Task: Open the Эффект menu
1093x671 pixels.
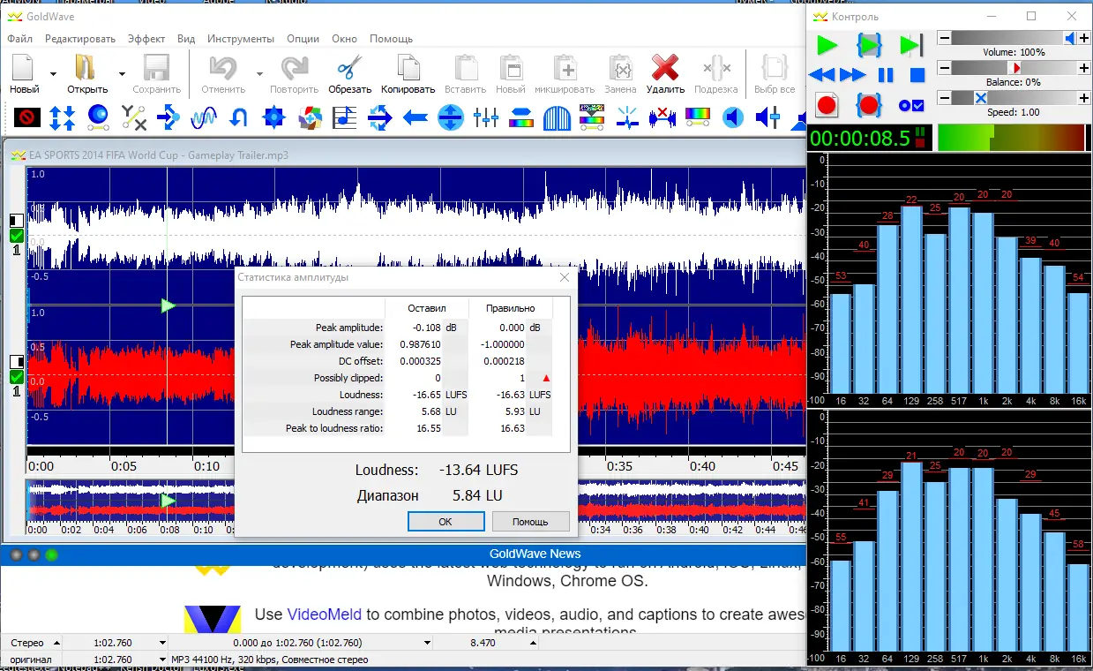Action: (146, 39)
